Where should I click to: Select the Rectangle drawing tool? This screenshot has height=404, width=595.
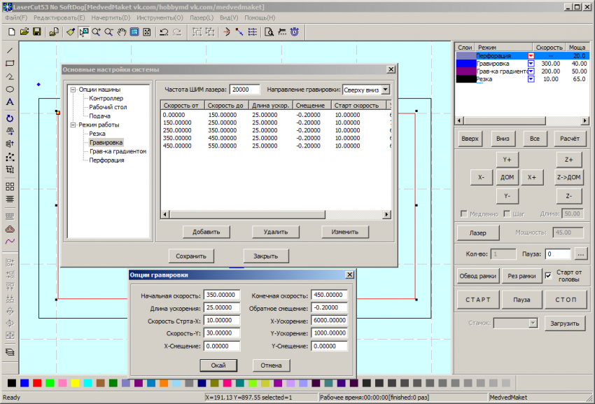(10, 63)
